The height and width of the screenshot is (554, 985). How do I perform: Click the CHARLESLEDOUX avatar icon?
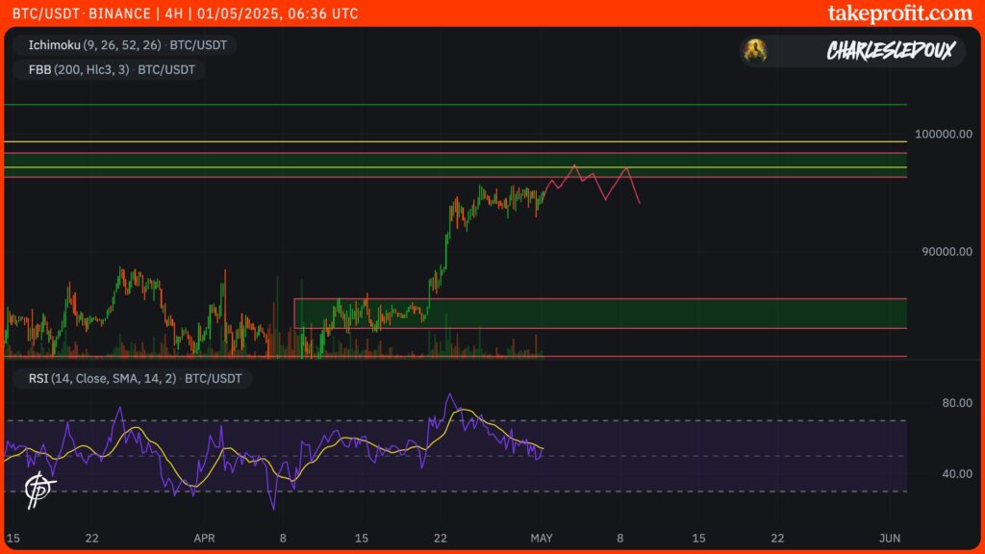[x=756, y=51]
